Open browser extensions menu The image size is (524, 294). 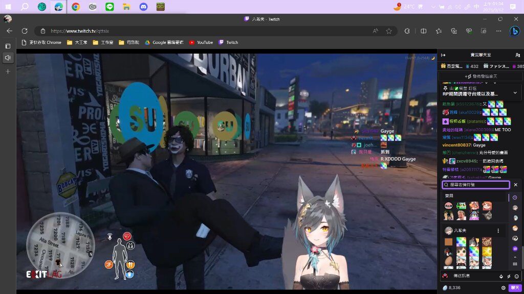point(407,31)
